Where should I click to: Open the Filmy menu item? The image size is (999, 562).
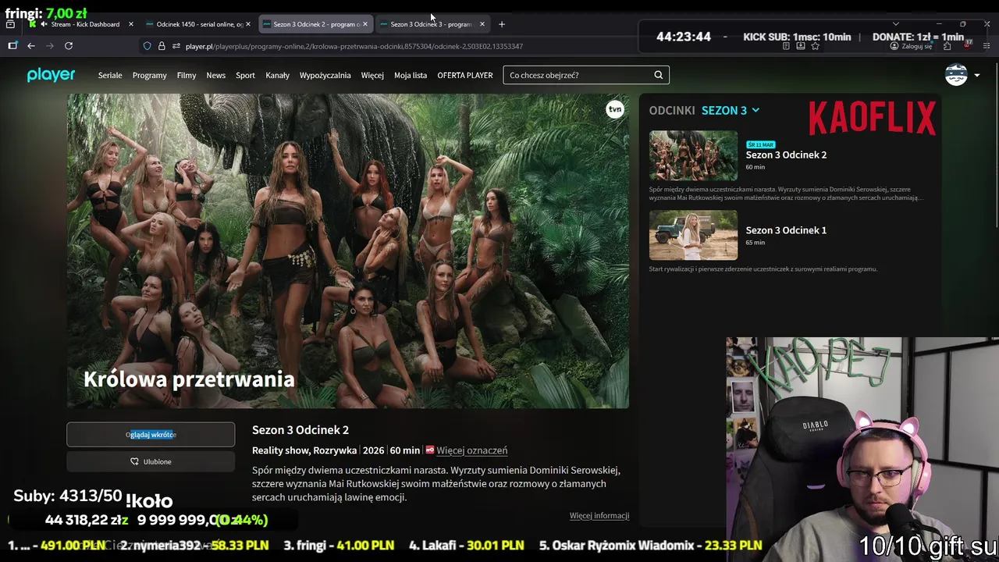[187, 75]
